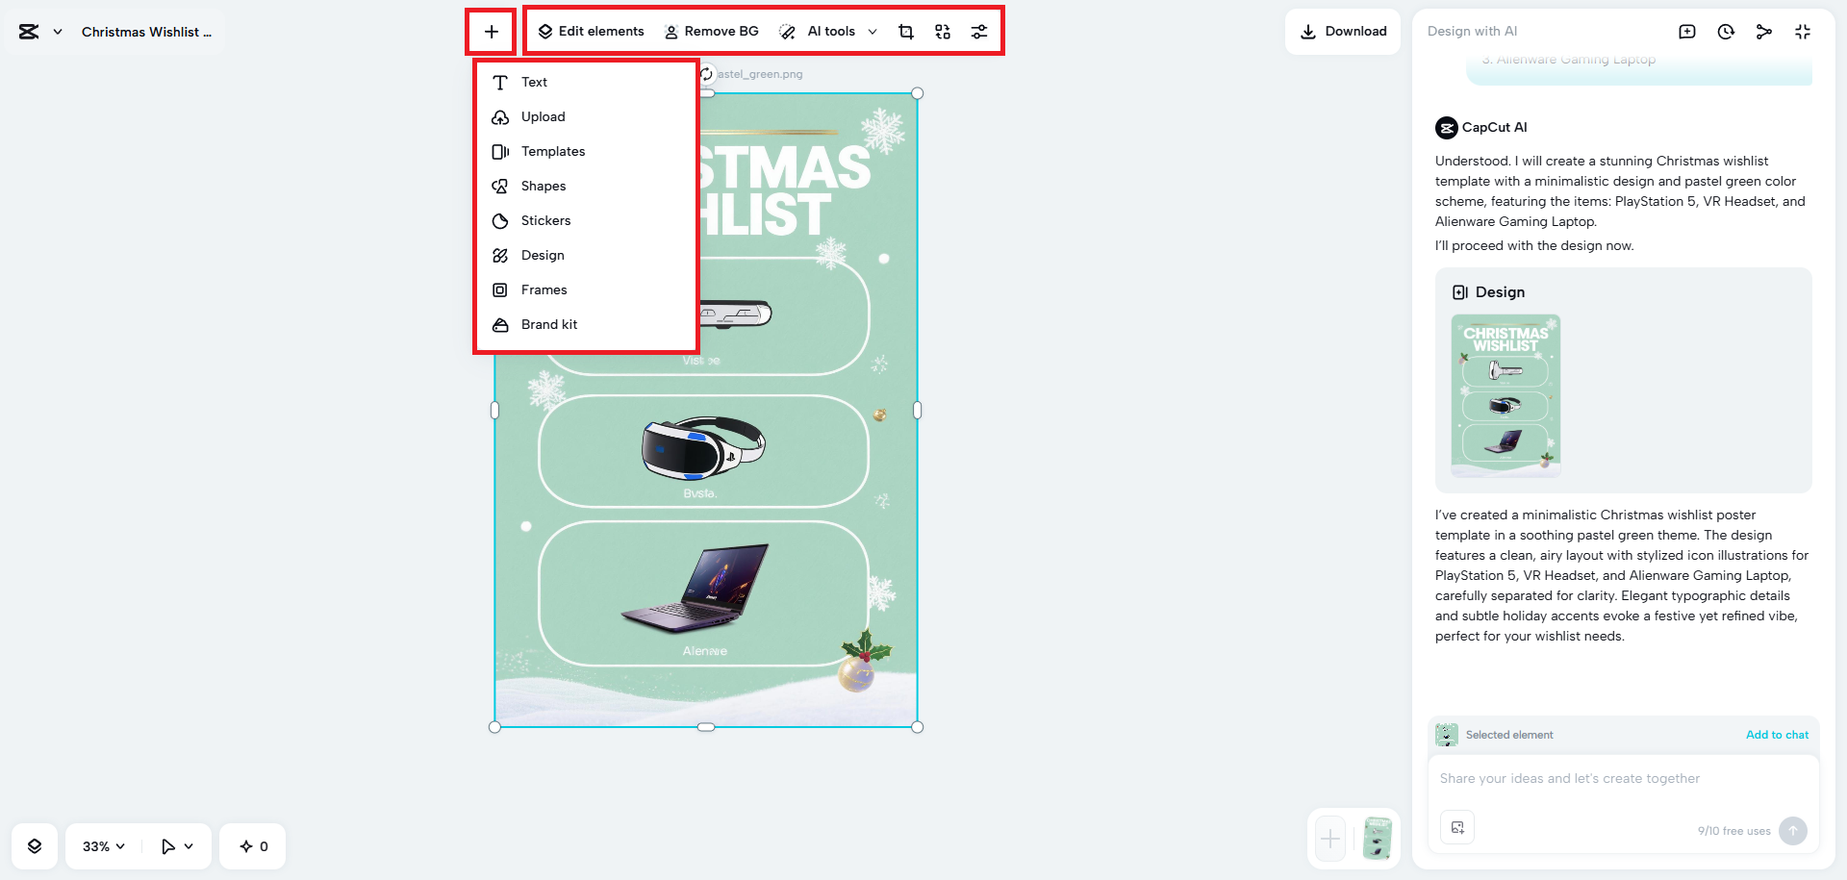Open the 33% zoom dropdown
The height and width of the screenshot is (880, 1847).
pos(101,846)
